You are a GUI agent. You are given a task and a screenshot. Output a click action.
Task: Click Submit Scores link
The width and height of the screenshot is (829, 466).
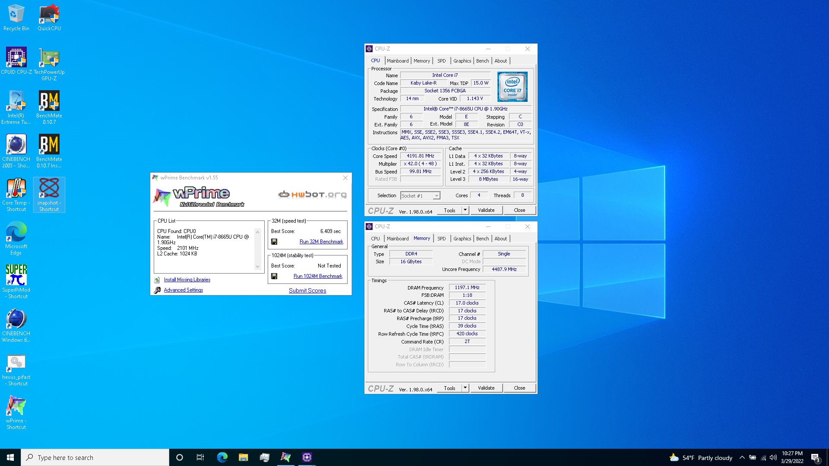(x=307, y=290)
